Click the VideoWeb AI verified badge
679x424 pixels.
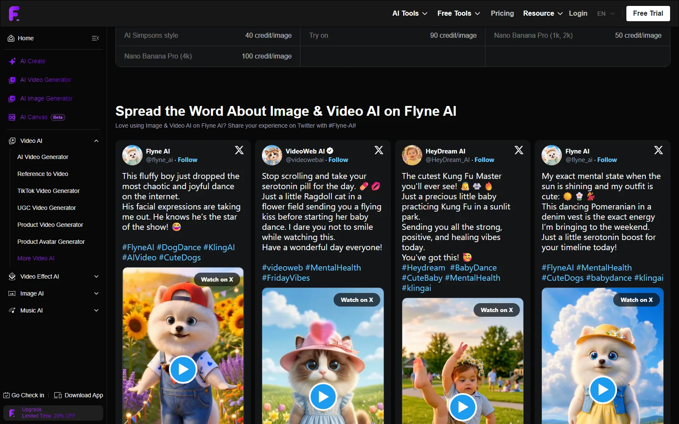click(x=330, y=151)
